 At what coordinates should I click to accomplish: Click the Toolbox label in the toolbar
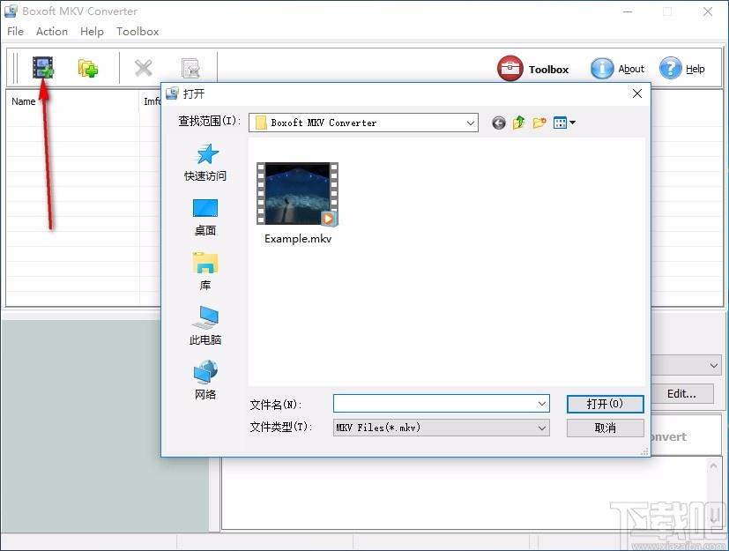tap(548, 70)
